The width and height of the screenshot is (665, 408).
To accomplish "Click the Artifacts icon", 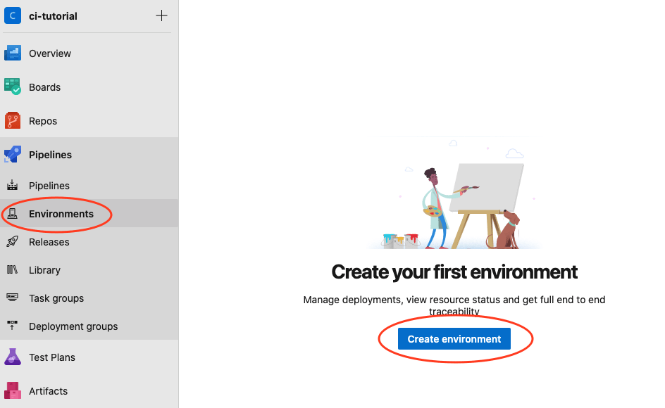I will (x=13, y=390).
